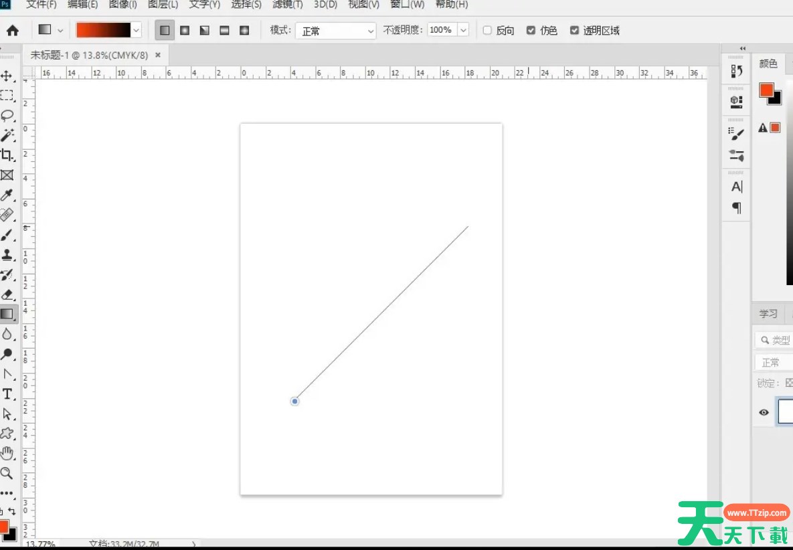Screen dimensions: 793x550
Task: Toggle the 仿色 (Dither) checkbox
Action: point(531,30)
